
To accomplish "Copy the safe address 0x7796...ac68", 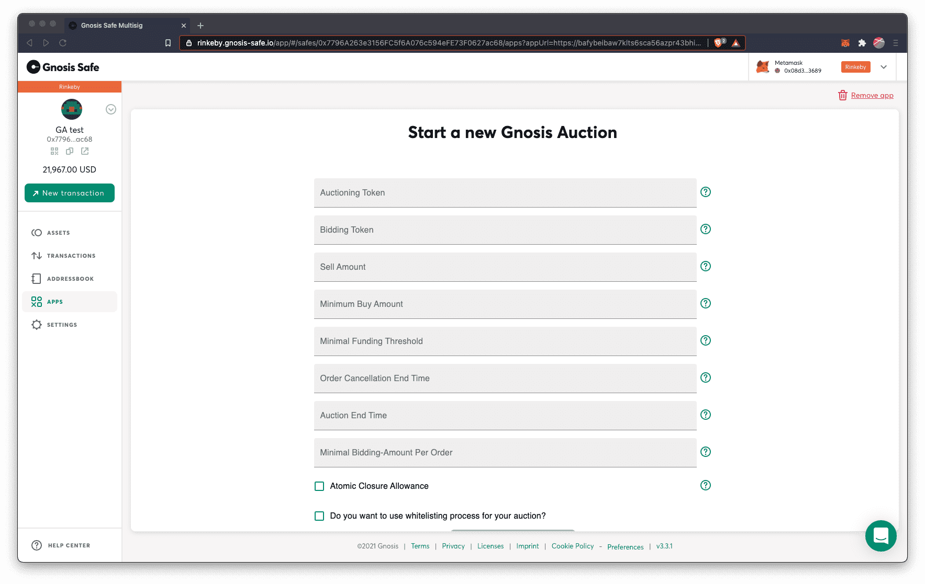I will click(70, 151).
